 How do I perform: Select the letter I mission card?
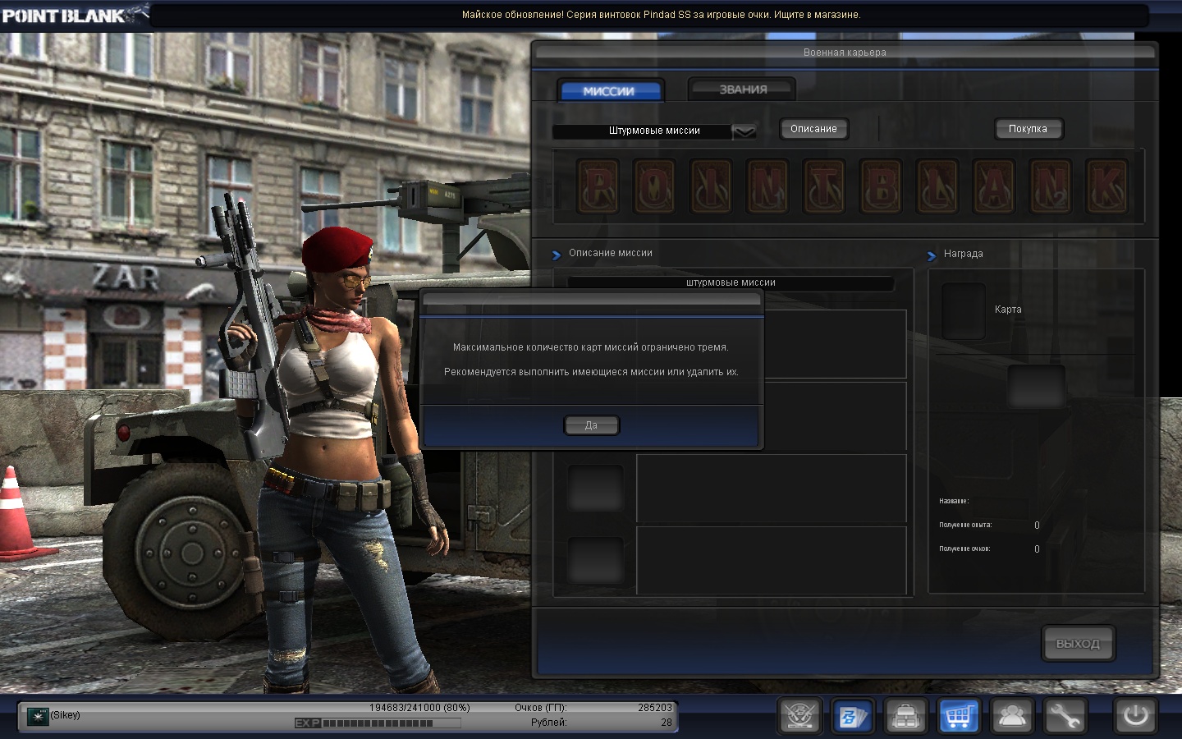pyautogui.click(x=711, y=186)
